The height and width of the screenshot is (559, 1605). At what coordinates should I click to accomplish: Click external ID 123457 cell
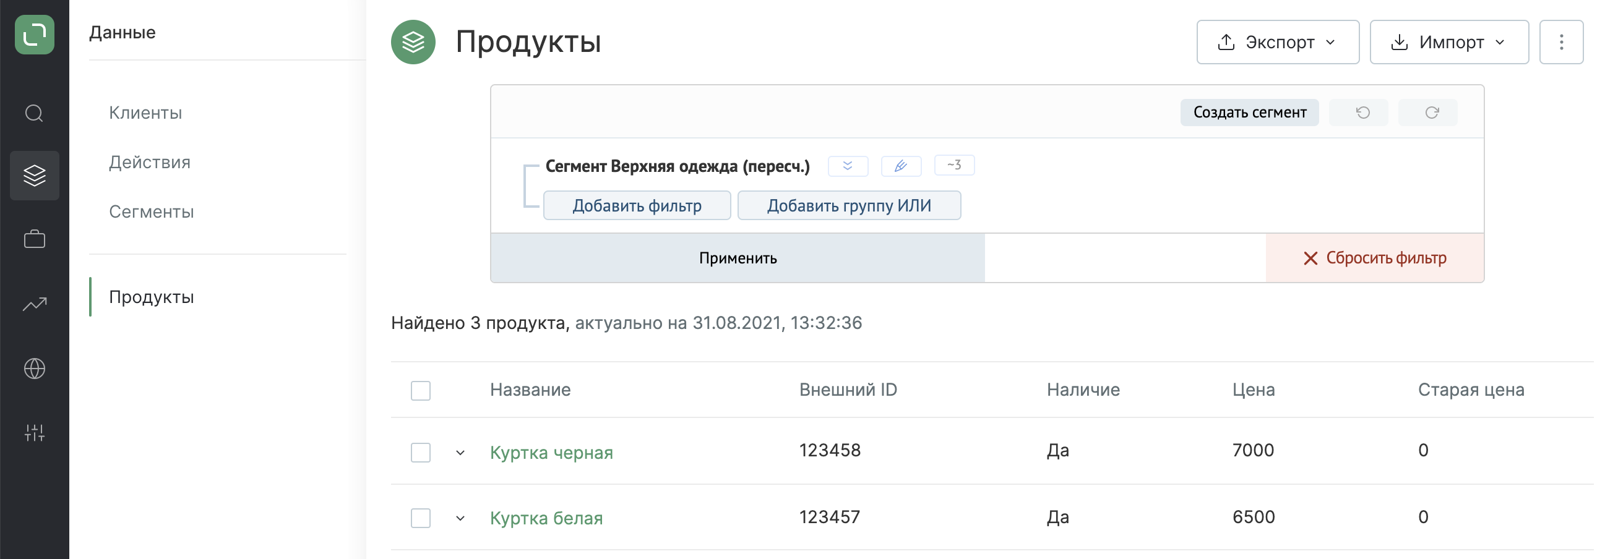point(830,517)
